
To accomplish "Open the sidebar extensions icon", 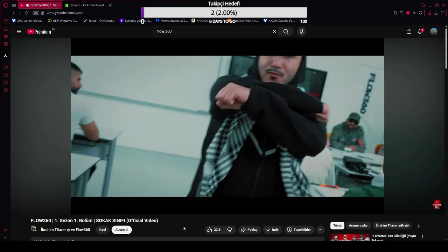I will pyautogui.click(x=6, y=83).
